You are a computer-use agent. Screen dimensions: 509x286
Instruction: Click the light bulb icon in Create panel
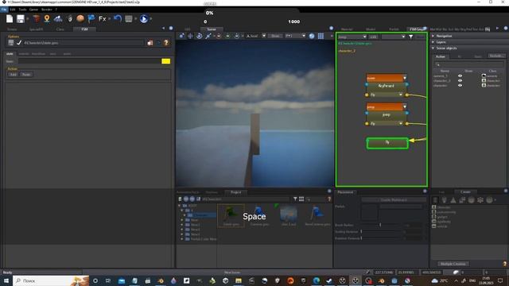[x=444, y=200]
